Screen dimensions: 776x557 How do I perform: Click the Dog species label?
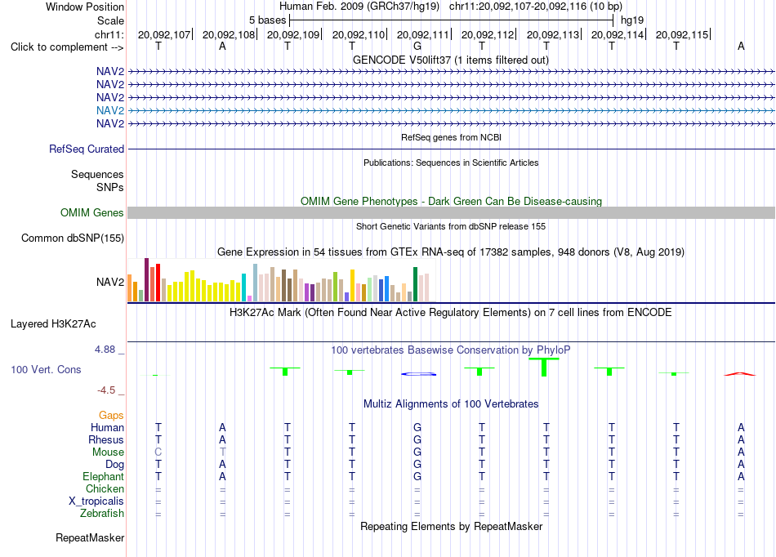114,465
